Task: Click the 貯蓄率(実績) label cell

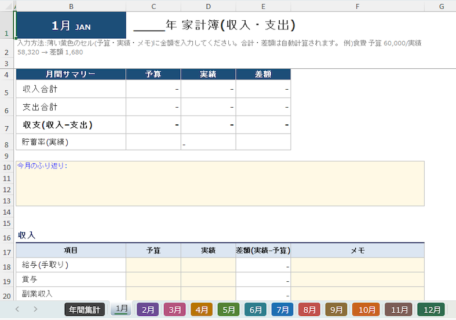Action: pos(71,142)
